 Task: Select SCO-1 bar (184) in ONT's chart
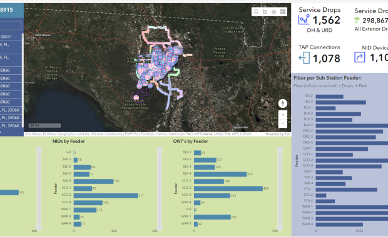(209, 181)
